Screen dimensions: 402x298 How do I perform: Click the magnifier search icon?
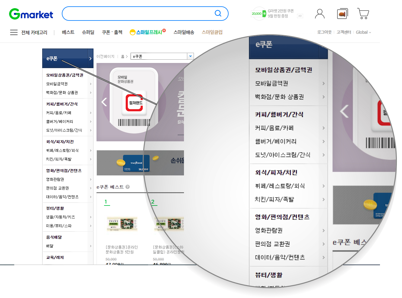click(x=218, y=13)
